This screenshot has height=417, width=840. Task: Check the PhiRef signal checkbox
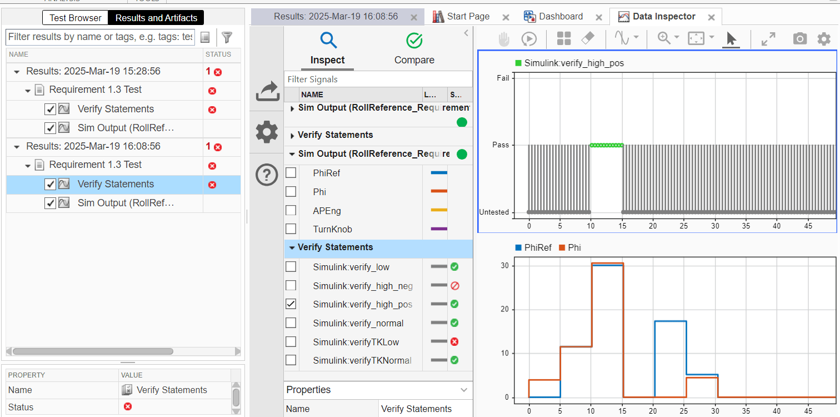point(291,173)
